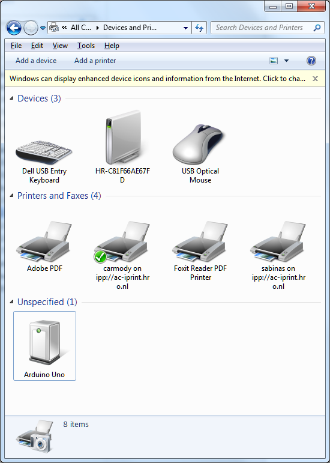Image resolution: width=330 pixels, height=463 pixels.
Task: Click the Refresh button beside address bar
Action: pos(199,28)
